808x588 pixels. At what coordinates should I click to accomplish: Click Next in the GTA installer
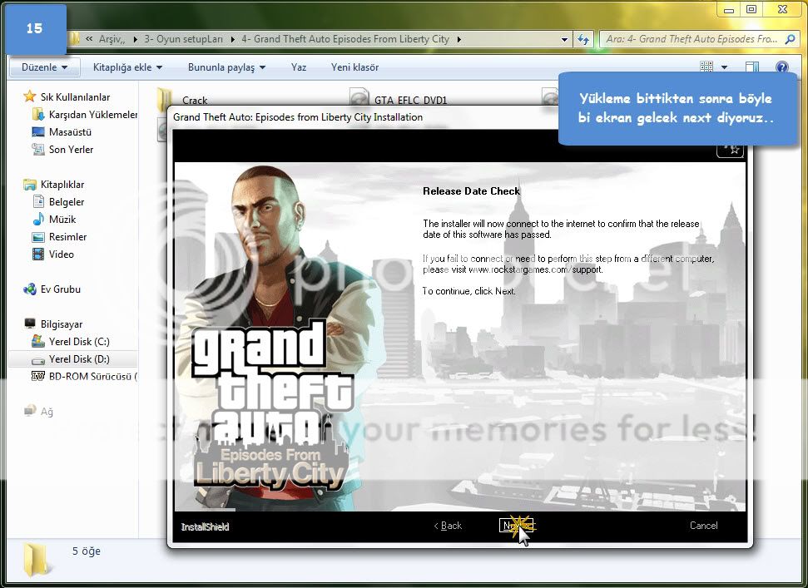click(x=516, y=525)
